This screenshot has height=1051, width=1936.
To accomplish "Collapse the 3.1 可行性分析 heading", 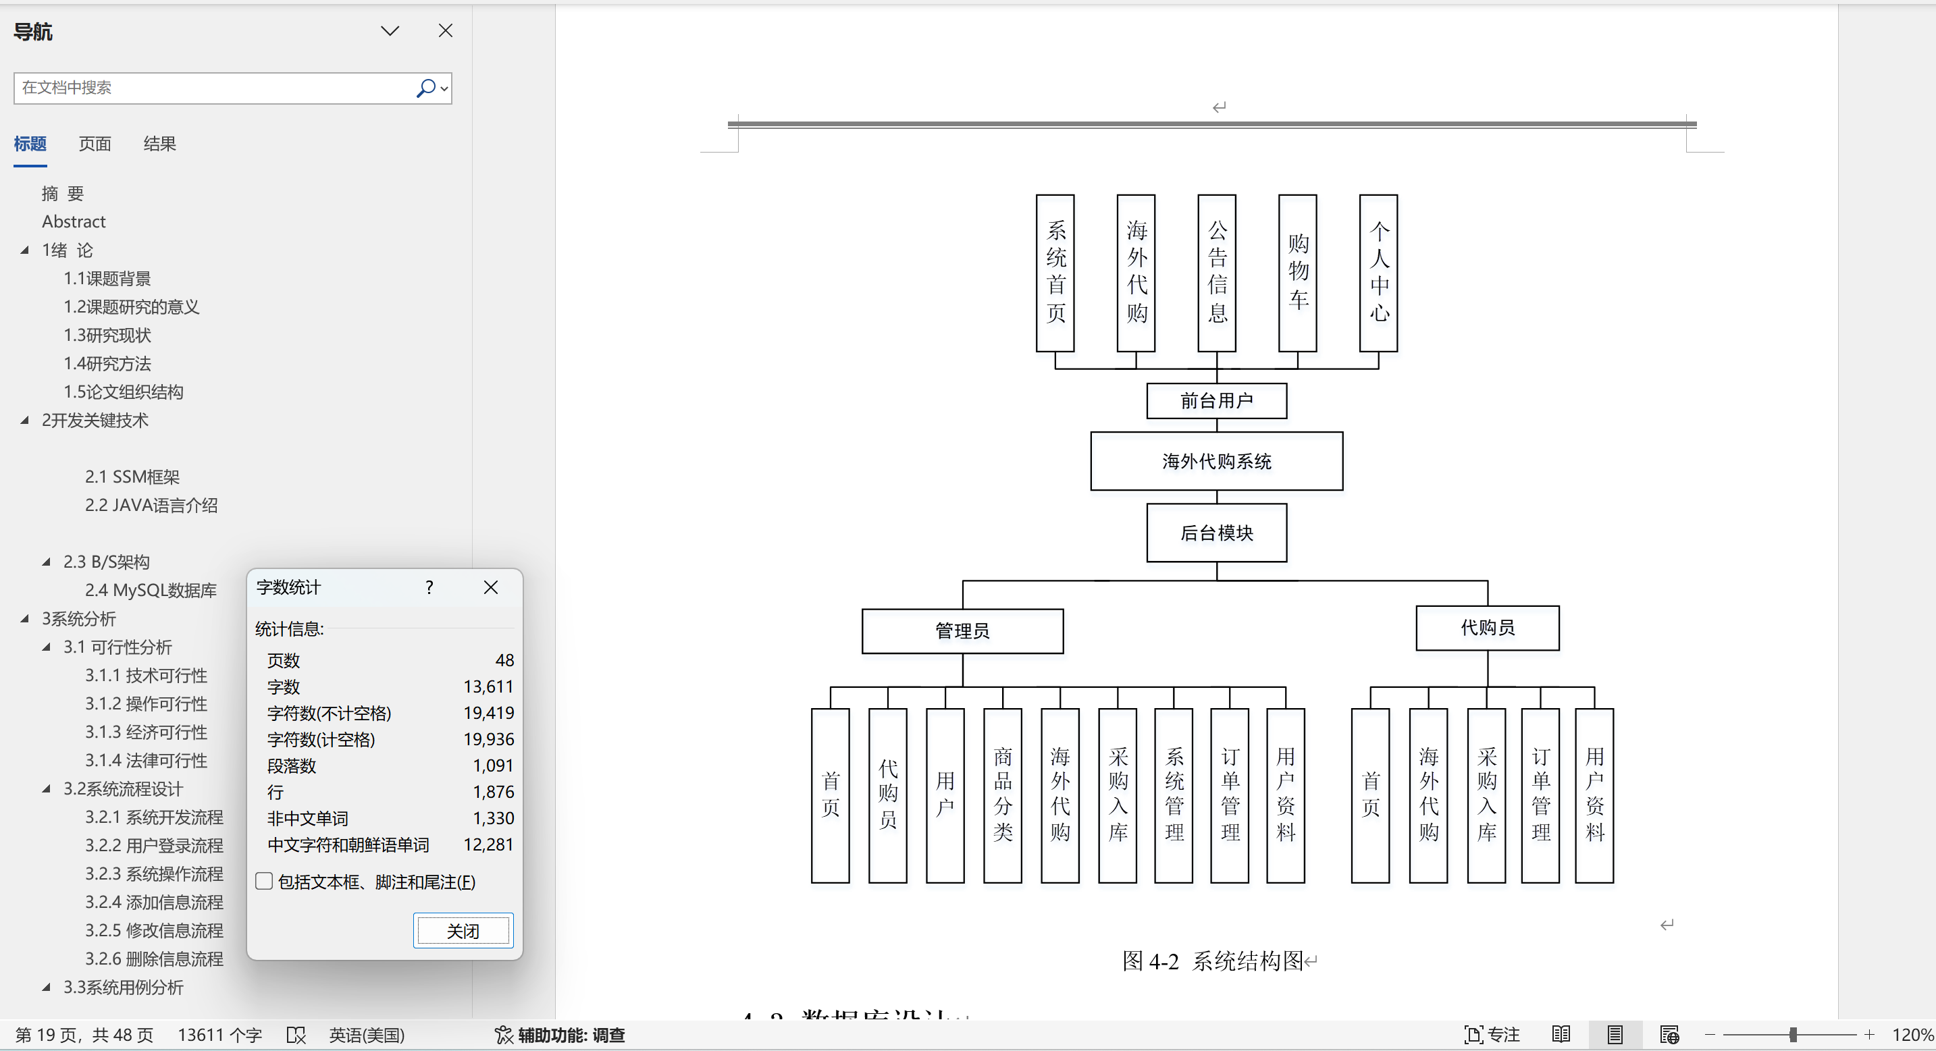I will point(47,647).
